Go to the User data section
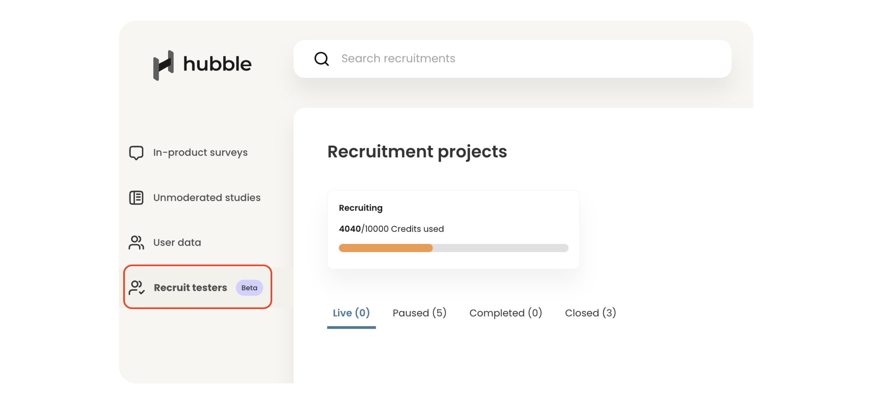 [177, 243]
